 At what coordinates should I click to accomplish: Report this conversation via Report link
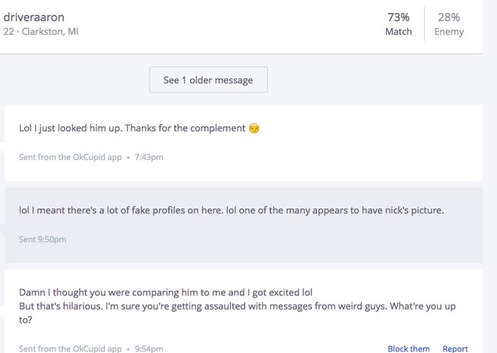455,349
